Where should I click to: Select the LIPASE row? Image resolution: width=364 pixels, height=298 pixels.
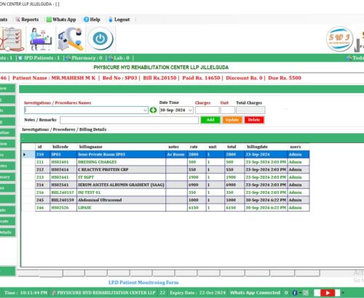tap(173, 208)
